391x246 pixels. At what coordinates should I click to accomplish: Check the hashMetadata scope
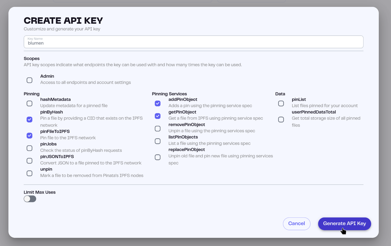point(30,104)
